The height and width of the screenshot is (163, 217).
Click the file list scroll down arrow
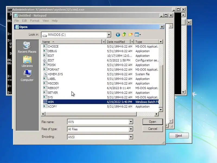(161, 110)
